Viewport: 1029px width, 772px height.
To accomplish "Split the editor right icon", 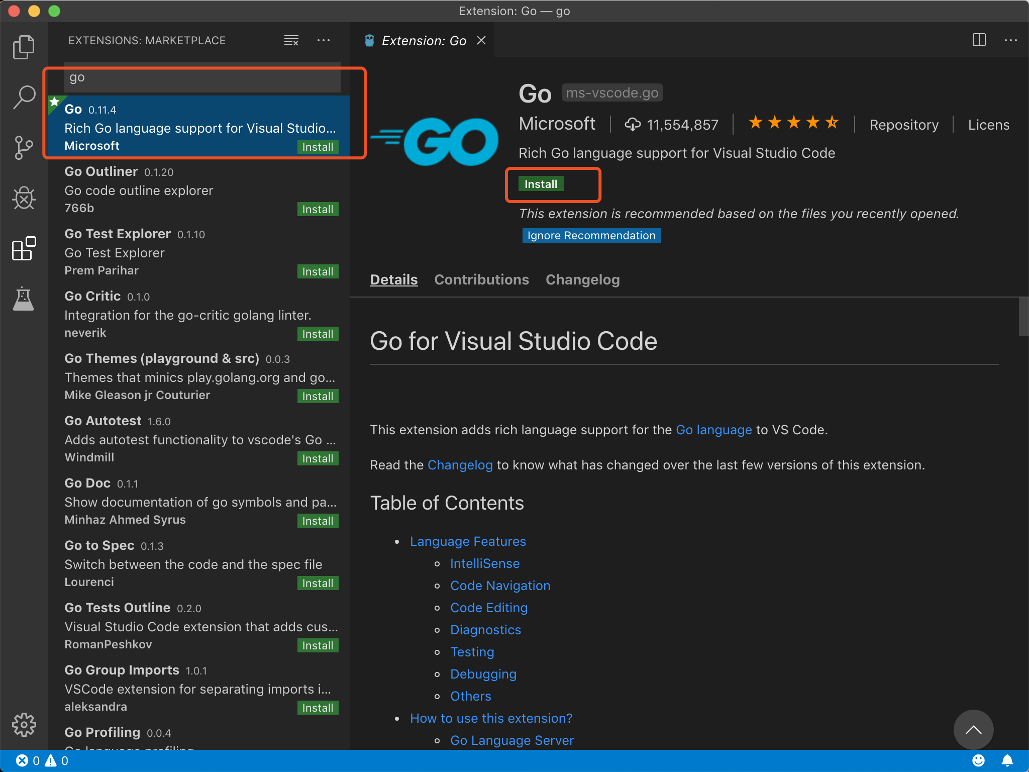I will 979,40.
